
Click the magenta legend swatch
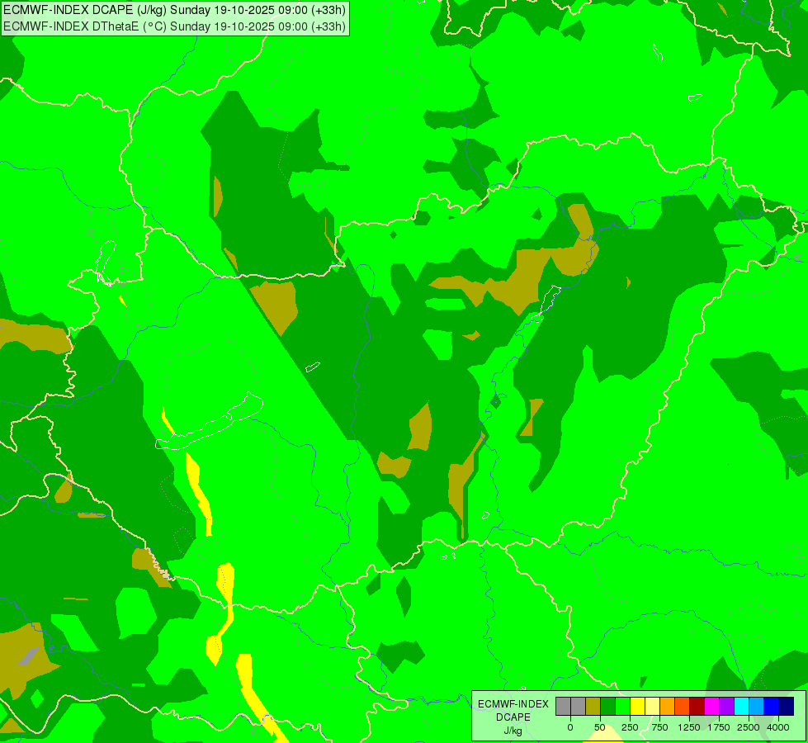712,706
